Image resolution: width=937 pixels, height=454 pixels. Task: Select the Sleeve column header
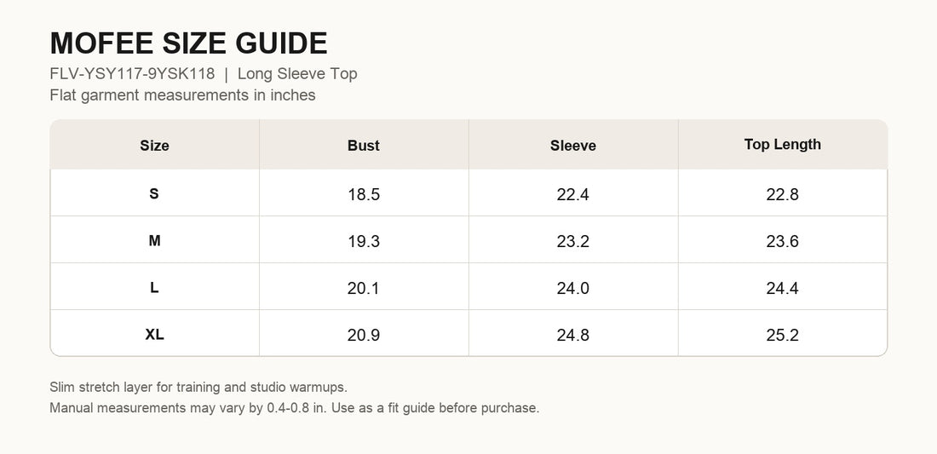573,145
